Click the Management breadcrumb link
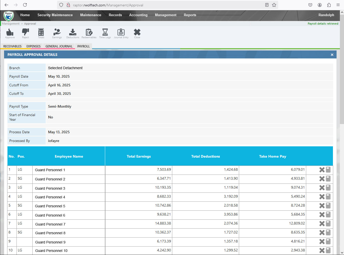The width and height of the screenshot is (344, 255). click(x=11, y=24)
